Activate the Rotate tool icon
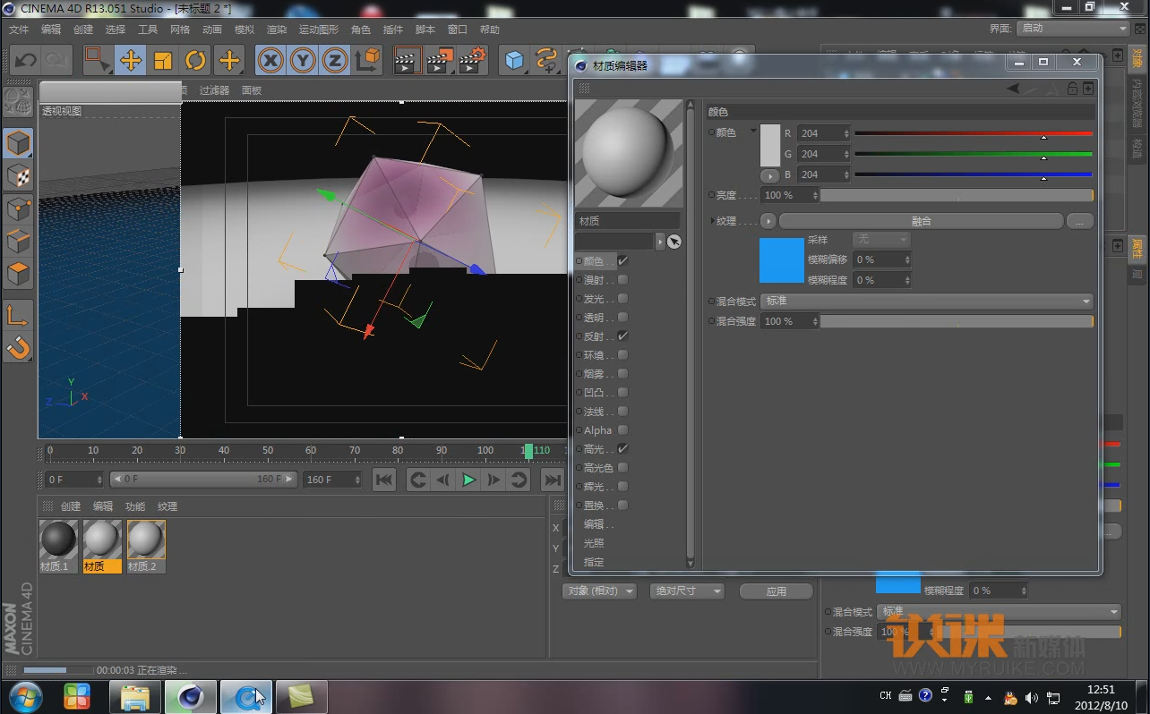 click(x=196, y=61)
